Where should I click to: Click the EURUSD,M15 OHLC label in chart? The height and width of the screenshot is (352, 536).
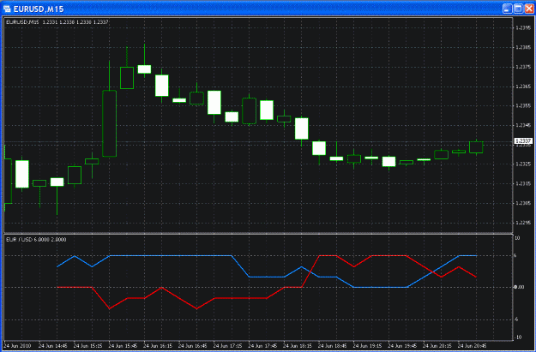click(57, 22)
